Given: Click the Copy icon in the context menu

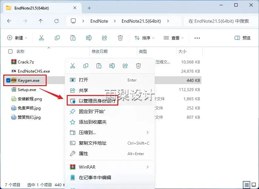Looking at the screenshot, I should pyautogui.click(x=86, y=66).
